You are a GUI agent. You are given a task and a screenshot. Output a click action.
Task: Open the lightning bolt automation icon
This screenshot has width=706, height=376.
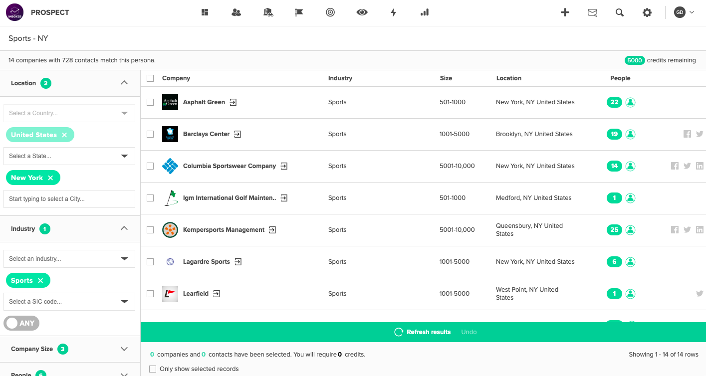point(393,12)
